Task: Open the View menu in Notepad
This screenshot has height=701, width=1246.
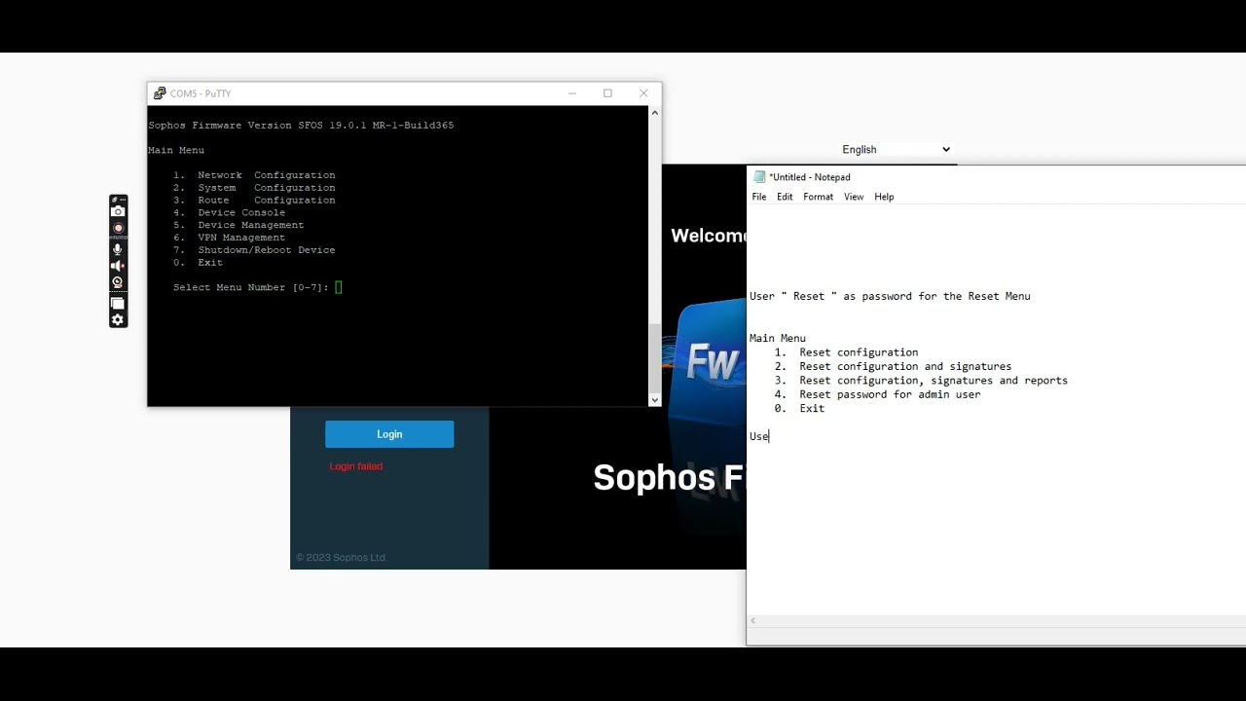Action: 854,197
